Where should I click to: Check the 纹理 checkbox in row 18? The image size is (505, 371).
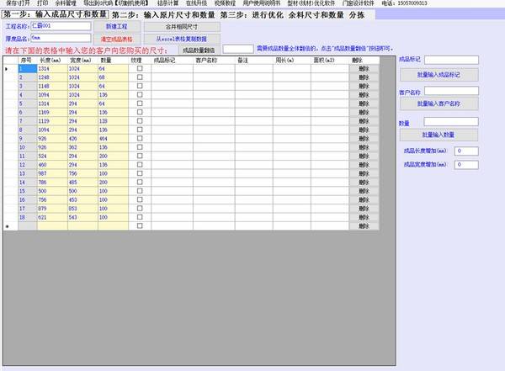[140, 217]
